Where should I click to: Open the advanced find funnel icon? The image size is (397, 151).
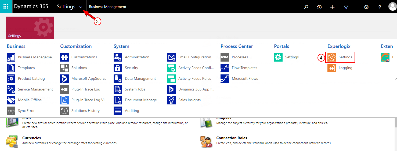point(346,7)
